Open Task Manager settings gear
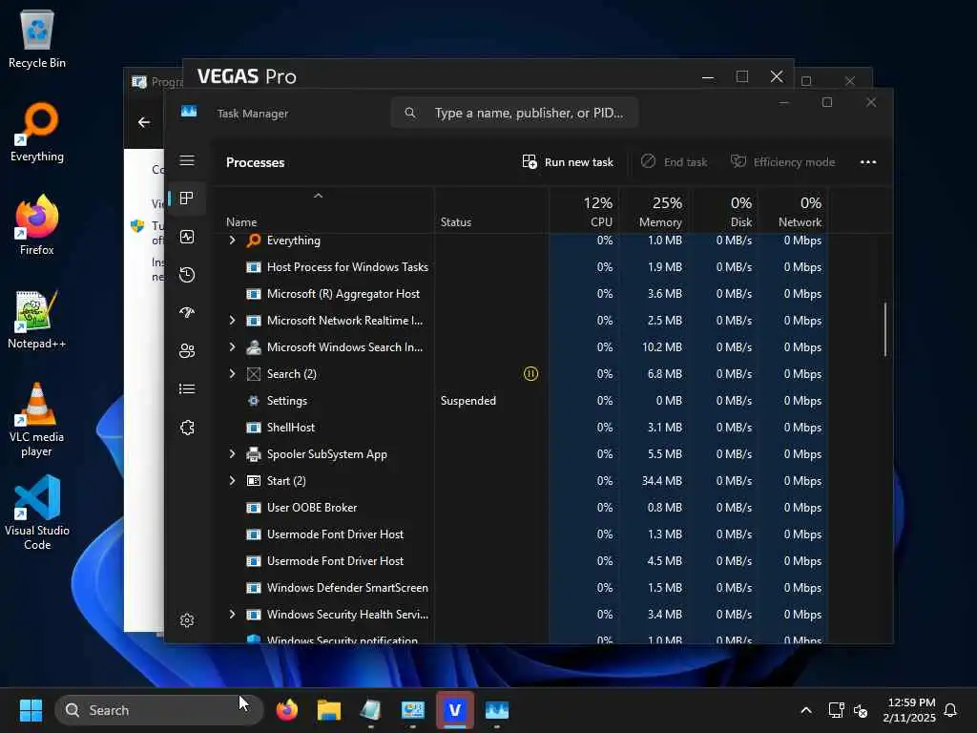Image resolution: width=977 pixels, height=733 pixels. (187, 620)
